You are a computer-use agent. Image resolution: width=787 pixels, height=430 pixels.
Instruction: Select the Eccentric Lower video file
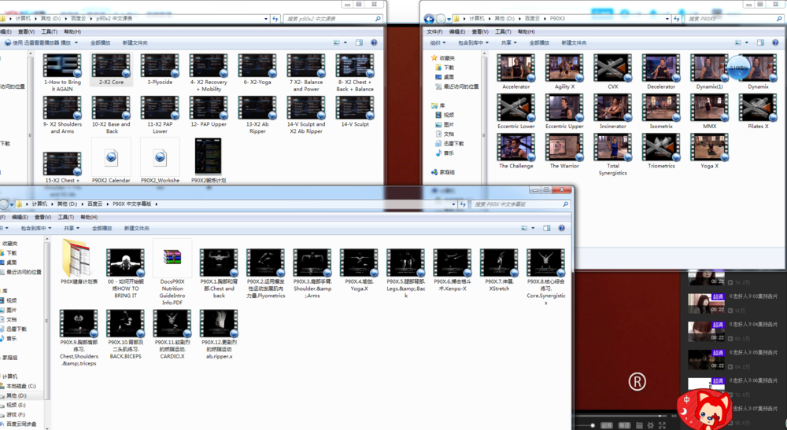tap(516, 112)
